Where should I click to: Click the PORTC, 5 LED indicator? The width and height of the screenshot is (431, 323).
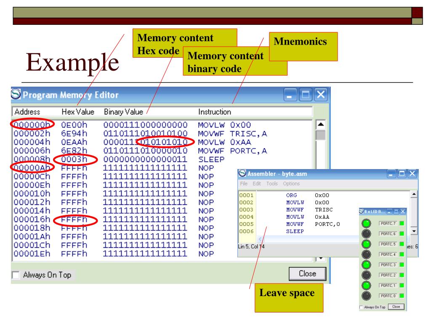[x=366, y=244]
